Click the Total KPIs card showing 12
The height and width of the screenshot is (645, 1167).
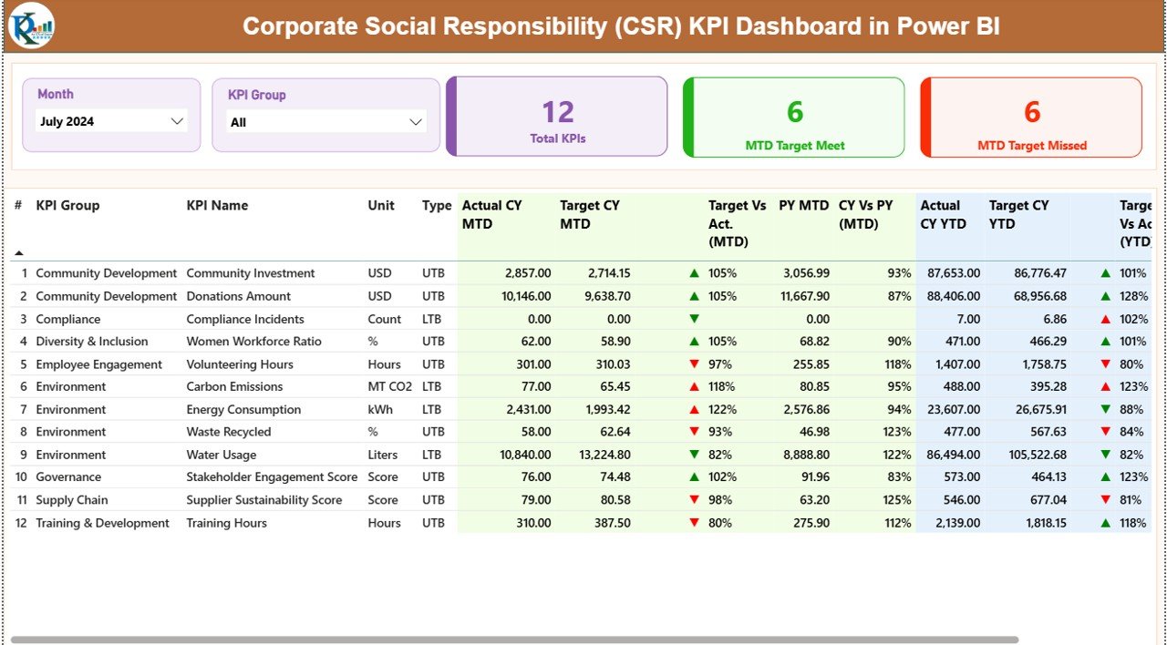click(558, 117)
